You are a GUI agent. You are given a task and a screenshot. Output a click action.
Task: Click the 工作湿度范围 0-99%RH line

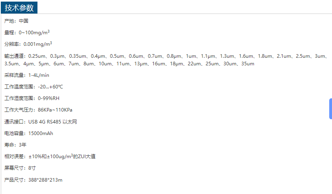tap(32, 98)
